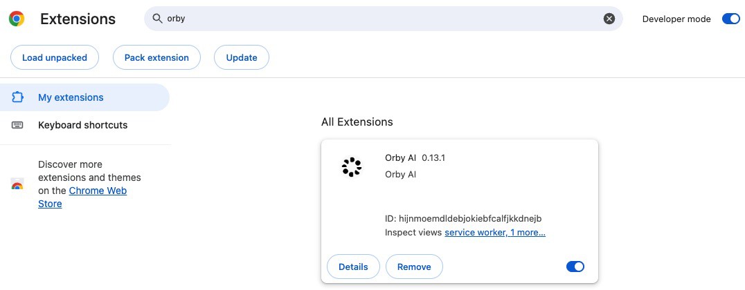Open Orby AI Details
Image resolution: width=745 pixels, height=290 pixels.
pos(354,267)
